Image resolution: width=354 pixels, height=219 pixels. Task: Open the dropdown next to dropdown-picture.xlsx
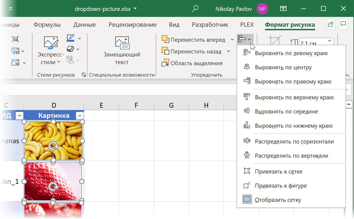pos(135,9)
